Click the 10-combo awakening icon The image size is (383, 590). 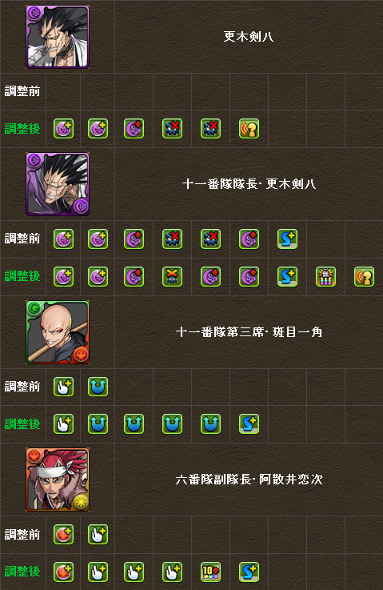click(210, 572)
